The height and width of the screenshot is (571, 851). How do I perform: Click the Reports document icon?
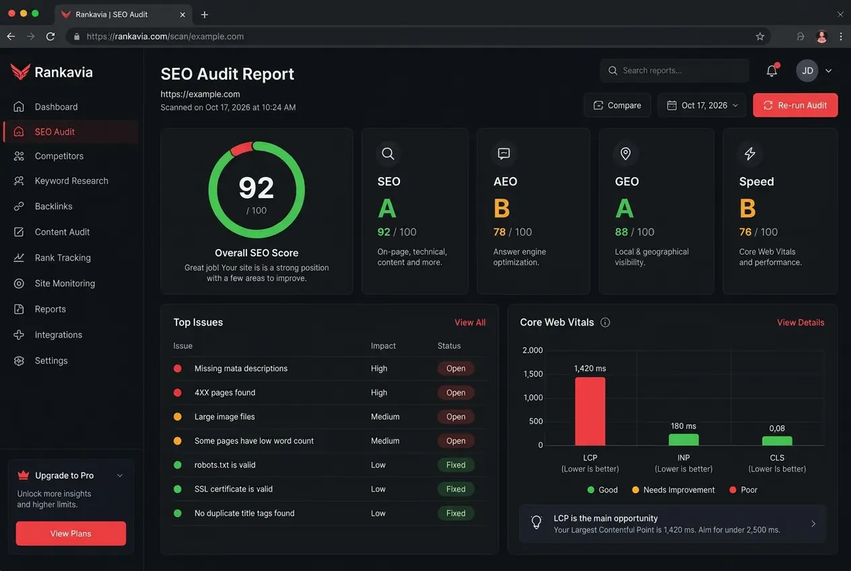(x=19, y=309)
